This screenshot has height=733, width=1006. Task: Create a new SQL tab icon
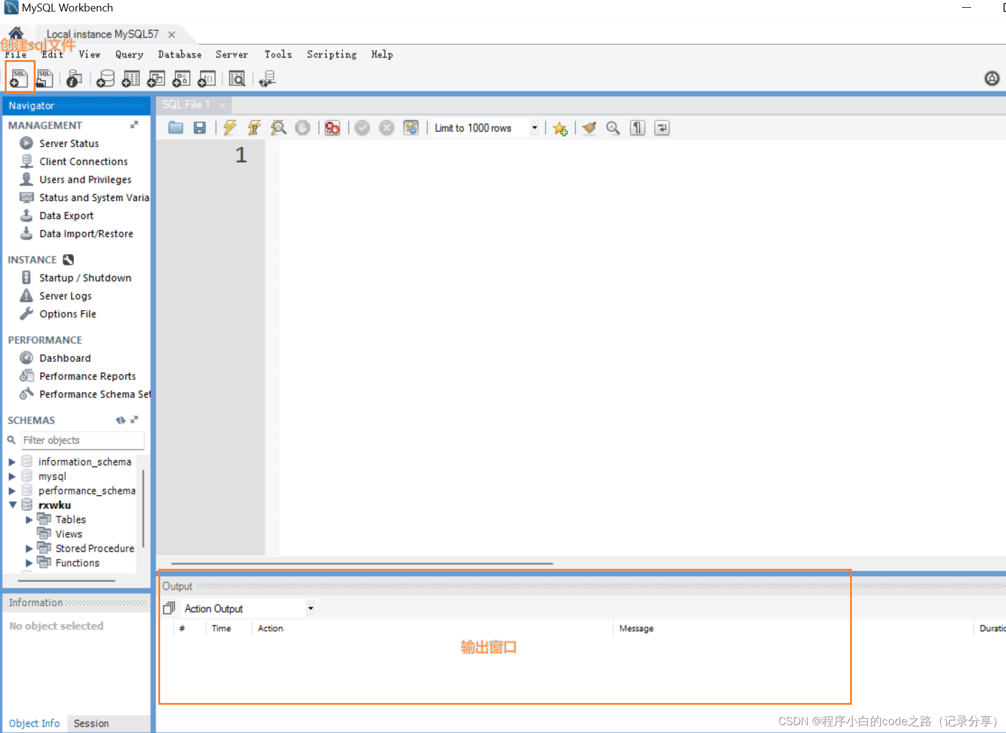tap(19, 78)
